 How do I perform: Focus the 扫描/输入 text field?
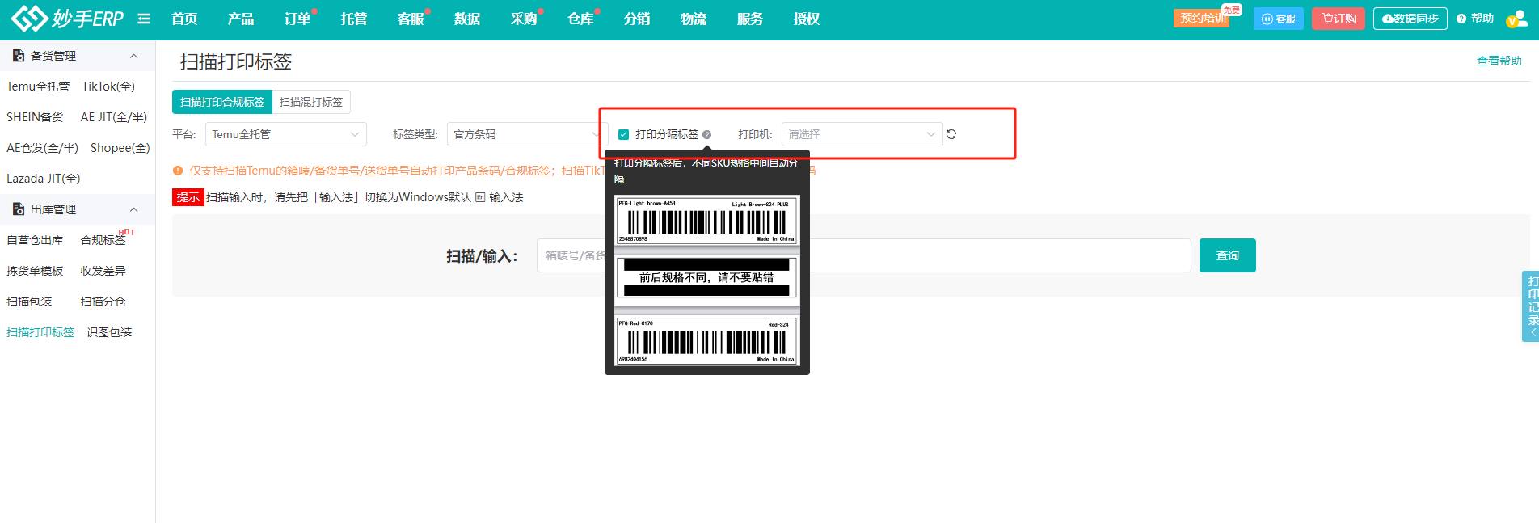click(863, 255)
